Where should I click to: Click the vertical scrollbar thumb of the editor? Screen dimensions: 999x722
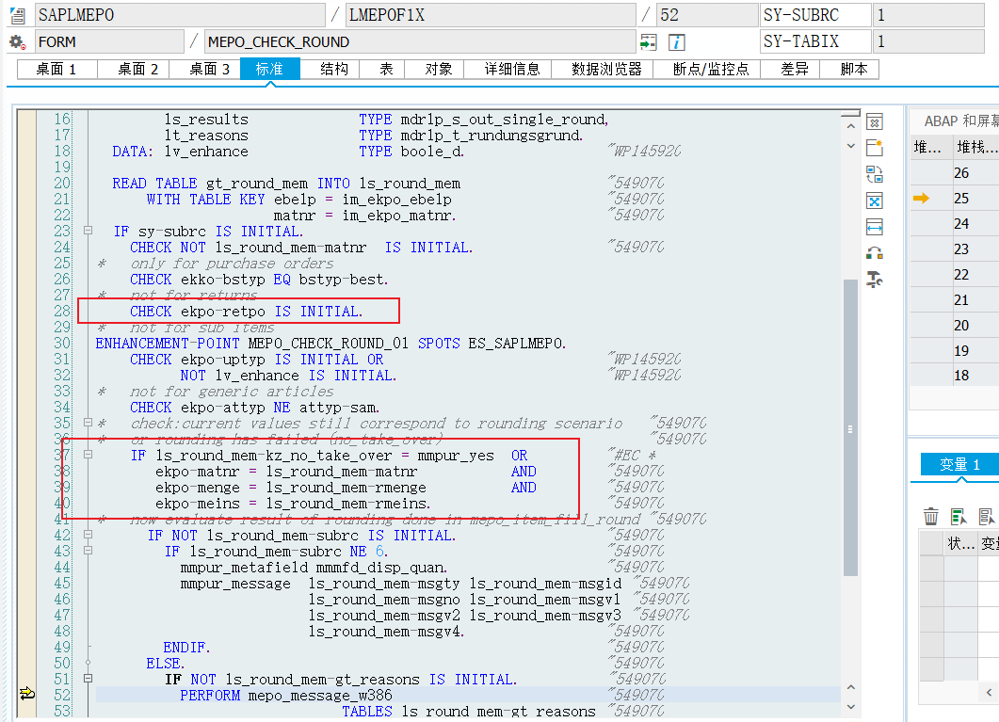850,426
